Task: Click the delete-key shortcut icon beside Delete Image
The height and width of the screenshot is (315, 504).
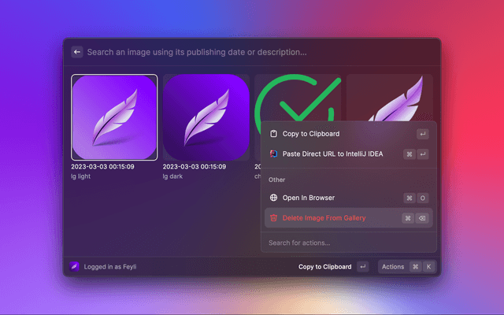Action: pos(422,218)
